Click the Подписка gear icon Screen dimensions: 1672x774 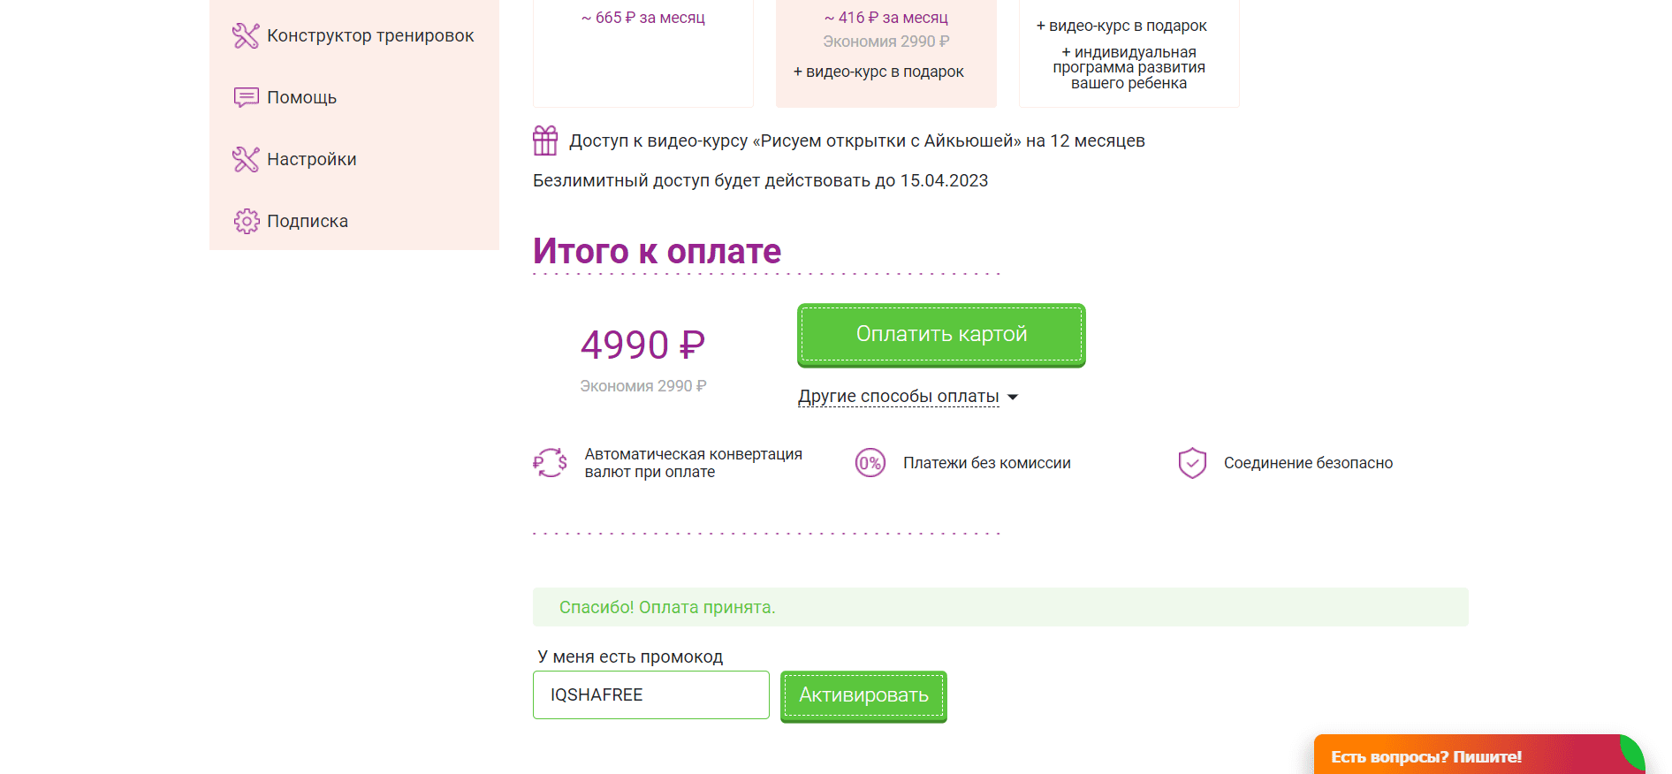[247, 221]
